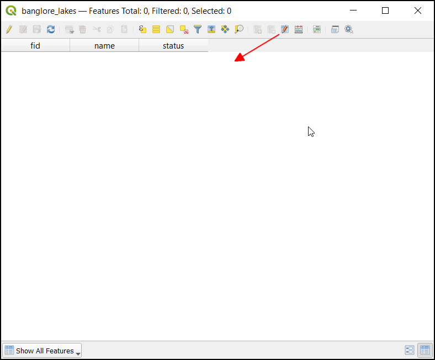The image size is (435, 360).
Task: Open organize columns dialog icon
Action: point(285,29)
